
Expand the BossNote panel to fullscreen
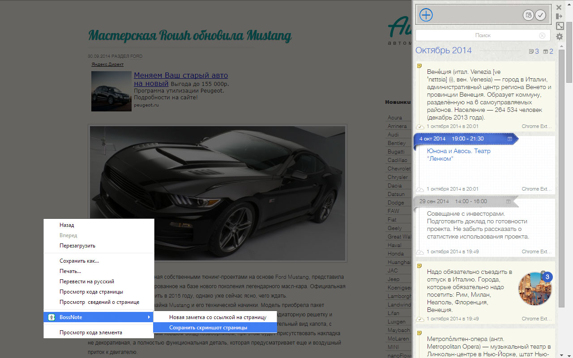tap(560, 26)
